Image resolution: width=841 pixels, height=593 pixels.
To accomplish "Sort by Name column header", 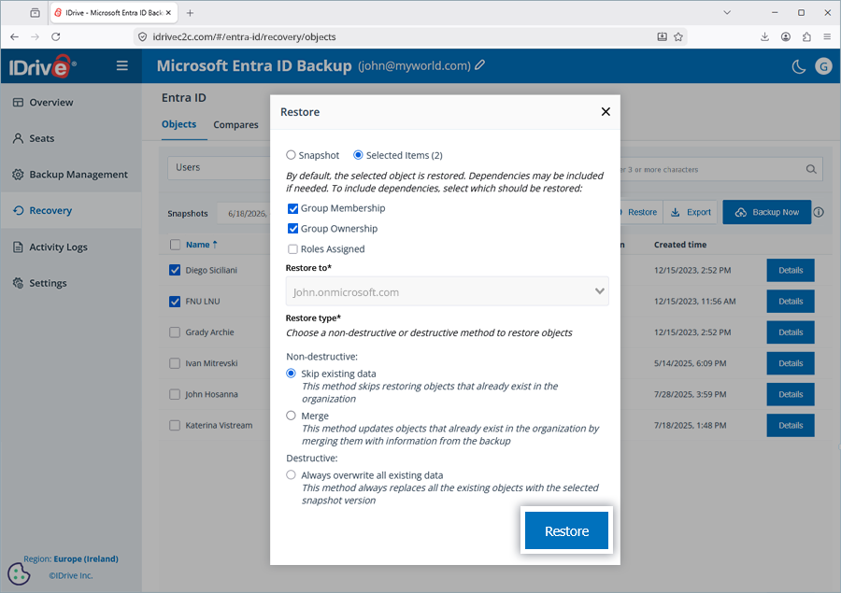I will click(x=201, y=245).
